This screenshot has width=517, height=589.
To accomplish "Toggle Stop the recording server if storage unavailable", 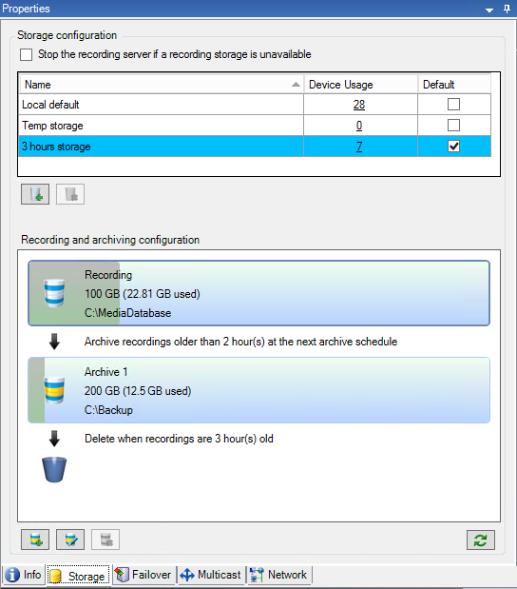I will tap(27, 54).
